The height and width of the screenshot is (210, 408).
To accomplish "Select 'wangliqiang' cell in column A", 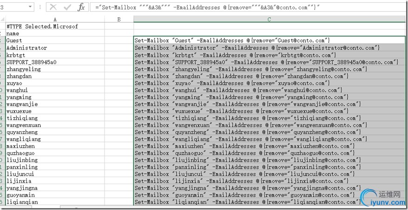I will click(x=55, y=139).
